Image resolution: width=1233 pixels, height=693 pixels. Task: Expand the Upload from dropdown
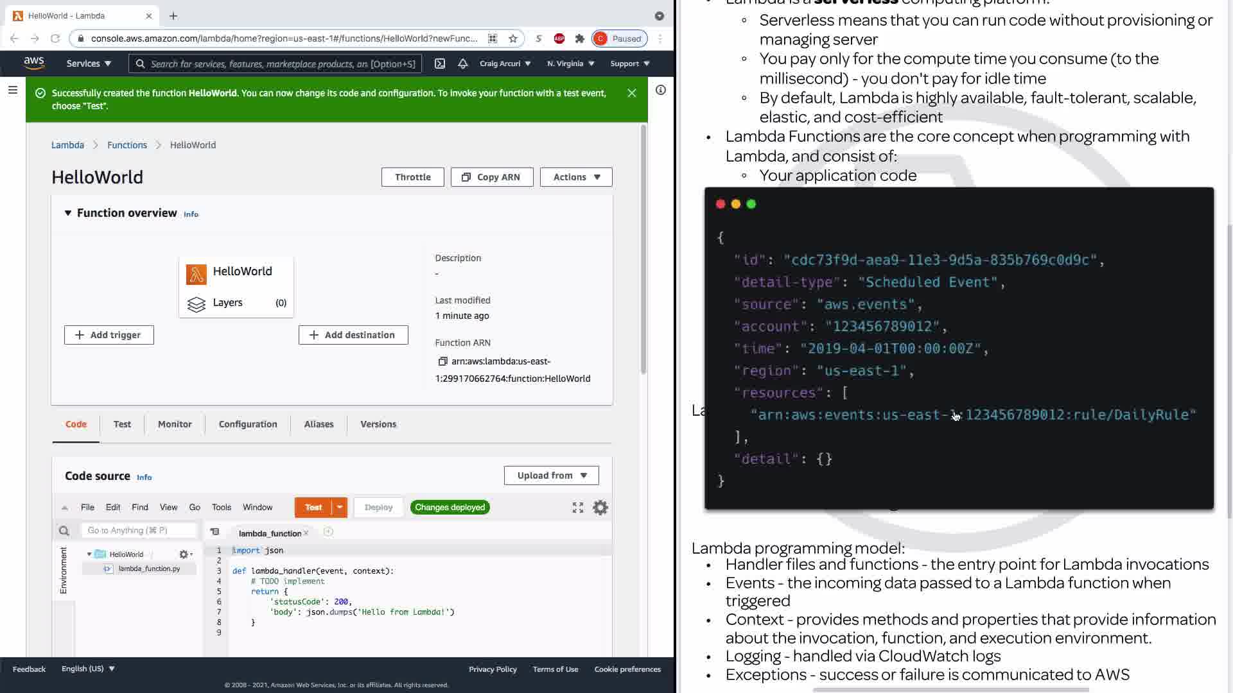tap(552, 475)
